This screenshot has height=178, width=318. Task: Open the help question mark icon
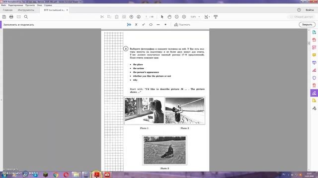point(299,10)
